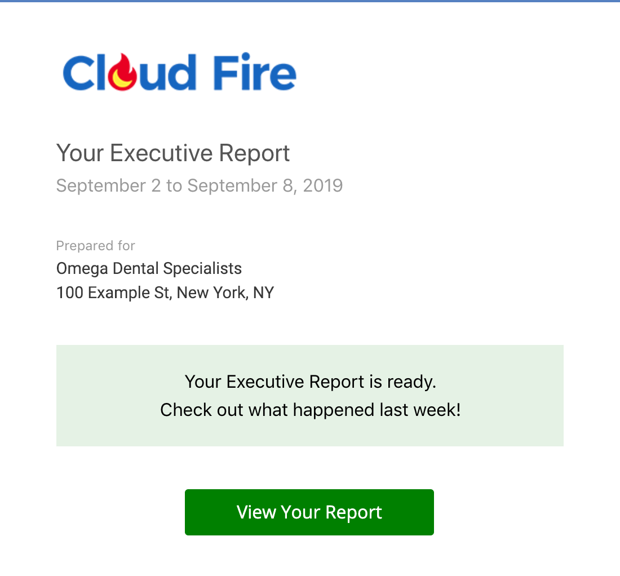Screen dimensions: 620x576
Task: Click the pale green notification banner
Action: tap(309, 395)
